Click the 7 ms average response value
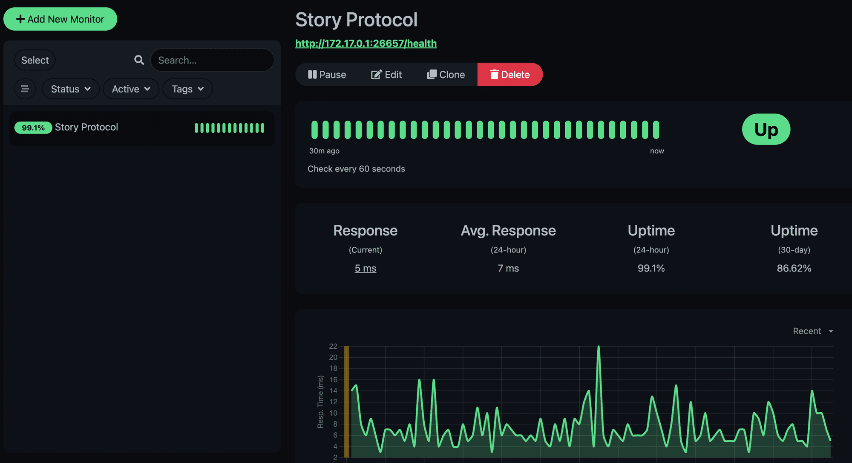Screen dimensions: 852x463 point(508,268)
